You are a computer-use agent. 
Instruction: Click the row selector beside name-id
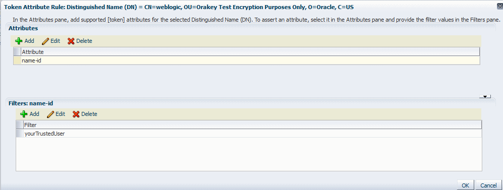17,60
